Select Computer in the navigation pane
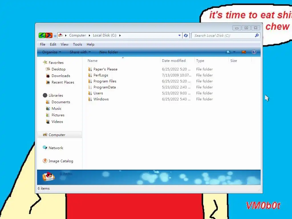Screen dimensions: 292x219 point(60,135)
